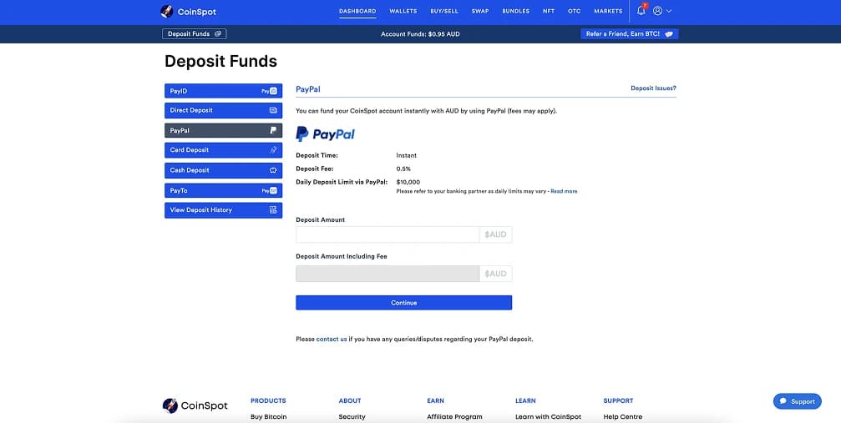The height and width of the screenshot is (423, 841).
Task: Click the Deposit Amount Including Fee field
Action: (388, 274)
